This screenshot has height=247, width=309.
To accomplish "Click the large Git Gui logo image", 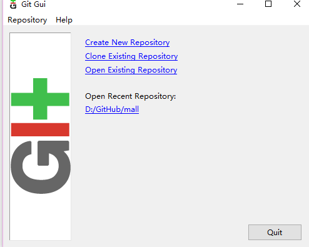I will (x=40, y=136).
